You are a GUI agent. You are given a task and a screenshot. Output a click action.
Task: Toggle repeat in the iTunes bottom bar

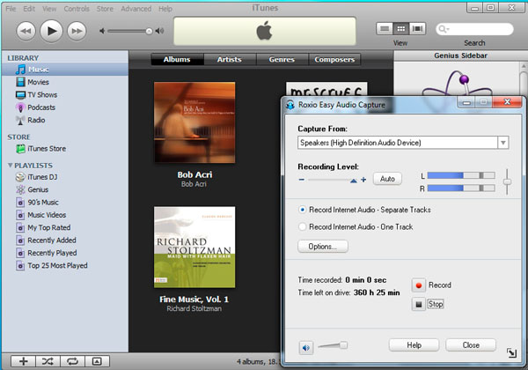[72, 361]
